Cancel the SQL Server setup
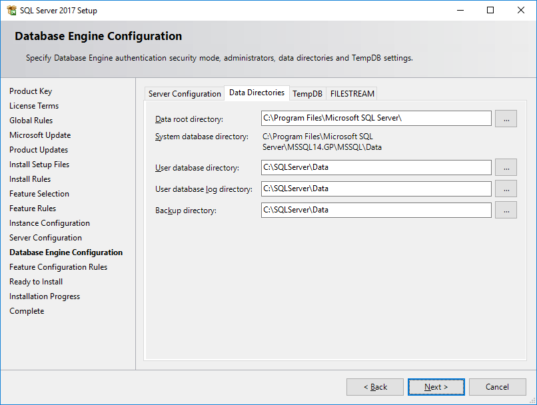 click(x=497, y=386)
